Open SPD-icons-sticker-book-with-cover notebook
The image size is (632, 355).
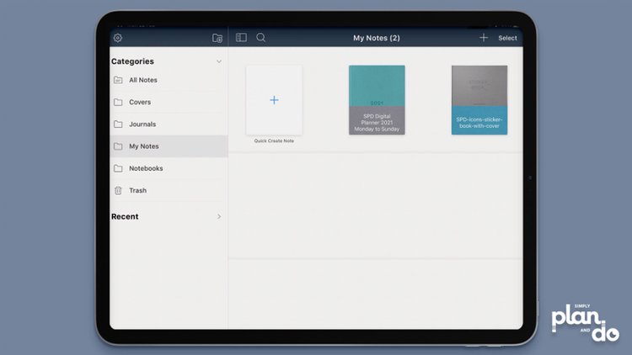479,100
